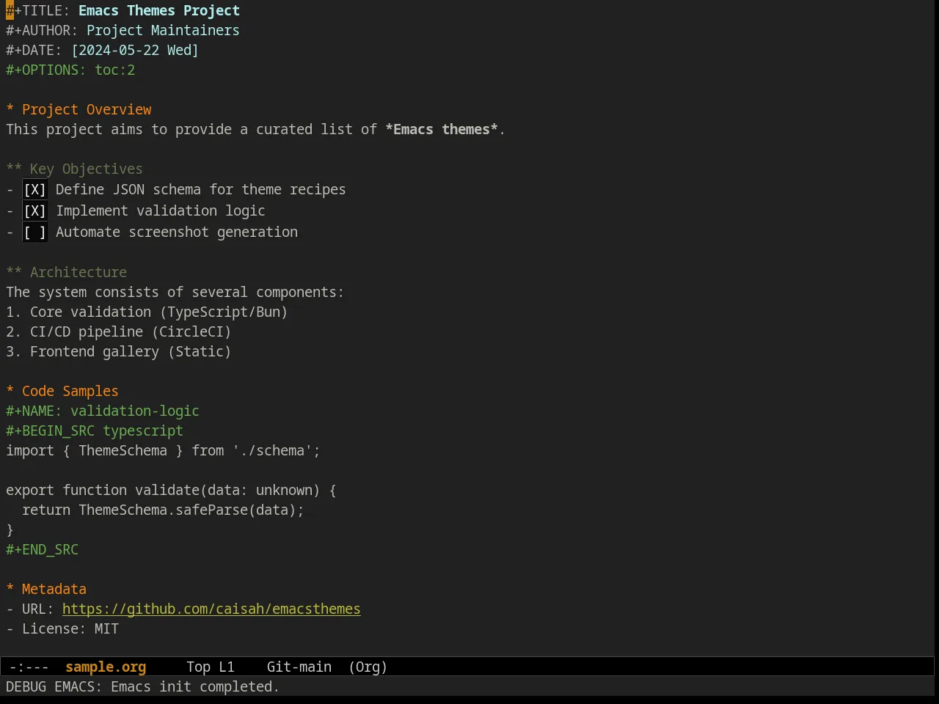Click 'Frontend gallery (Static)' list item
The image size is (939, 704).
click(119, 351)
